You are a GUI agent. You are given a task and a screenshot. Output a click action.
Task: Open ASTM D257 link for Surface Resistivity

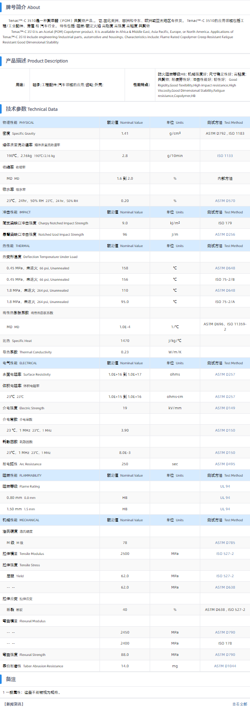pyautogui.click(x=225, y=374)
